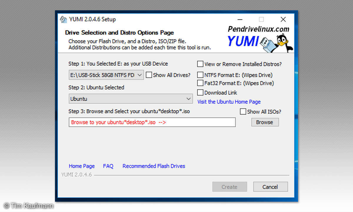353x212 pixels.
Task: Check Fat32 Format E: option
Action: coord(200,83)
